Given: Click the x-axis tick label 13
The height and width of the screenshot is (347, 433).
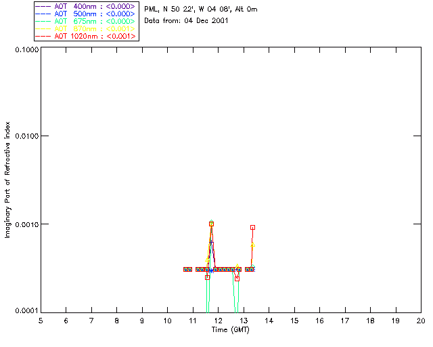Looking at the screenshot, I should coord(244,321).
